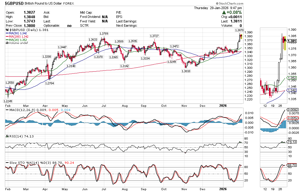Click the 88.70 stochastic value tag
304x192 pixels.
coord(292,165)
